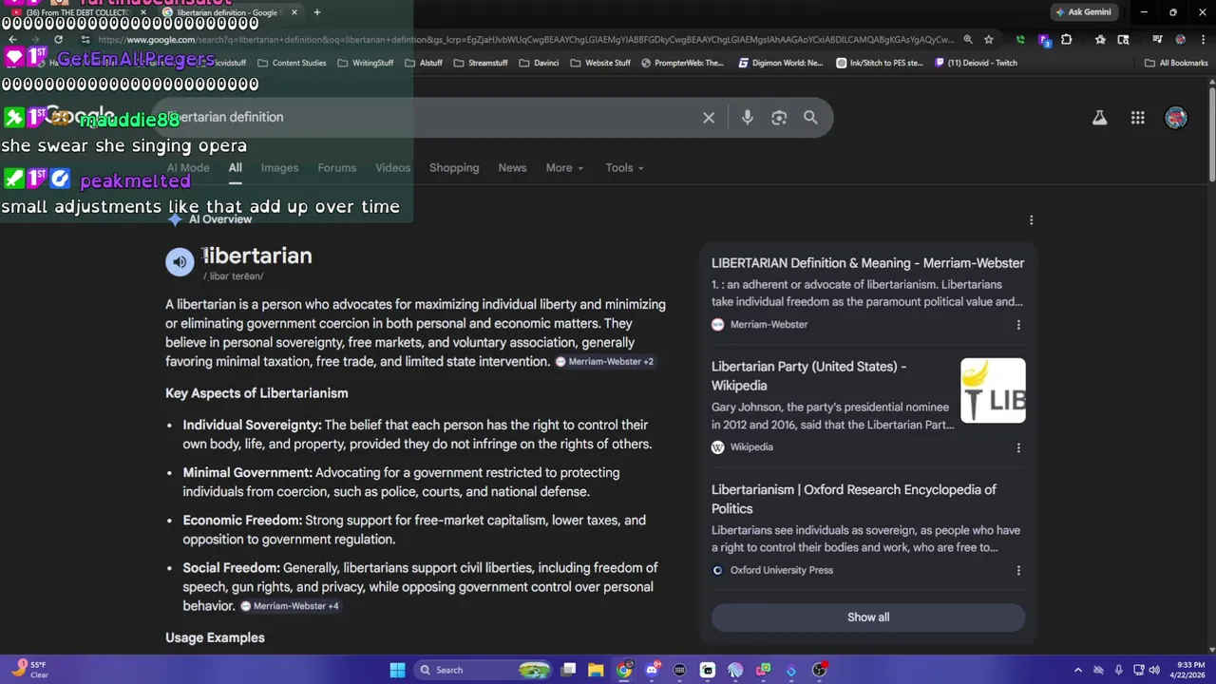Open the PrompterWeb bookmark
This screenshot has height=684, width=1216.
coord(682,63)
